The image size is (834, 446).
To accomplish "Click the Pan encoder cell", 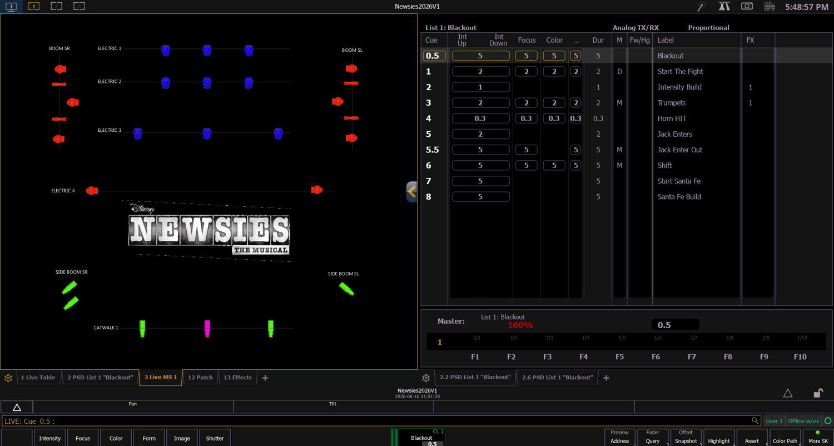I will [133, 407].
